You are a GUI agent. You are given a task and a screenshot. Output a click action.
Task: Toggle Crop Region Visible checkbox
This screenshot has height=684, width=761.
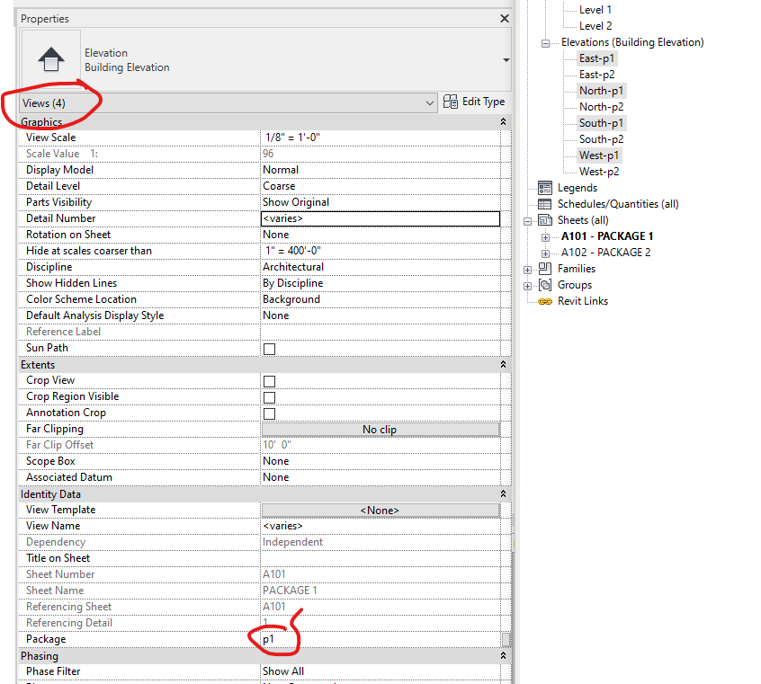pyautogui.click(x=269, y=397)
